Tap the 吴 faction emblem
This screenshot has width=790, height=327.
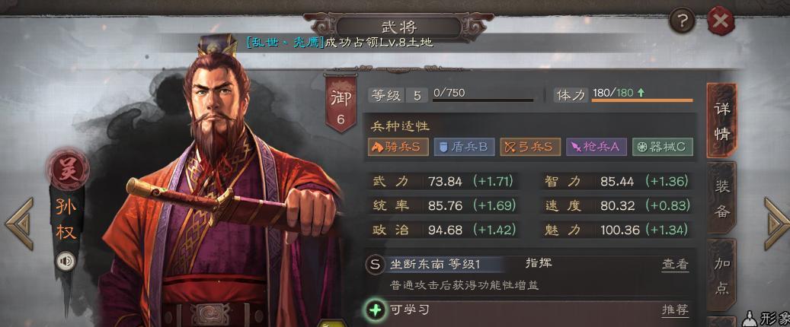point(68,169)
